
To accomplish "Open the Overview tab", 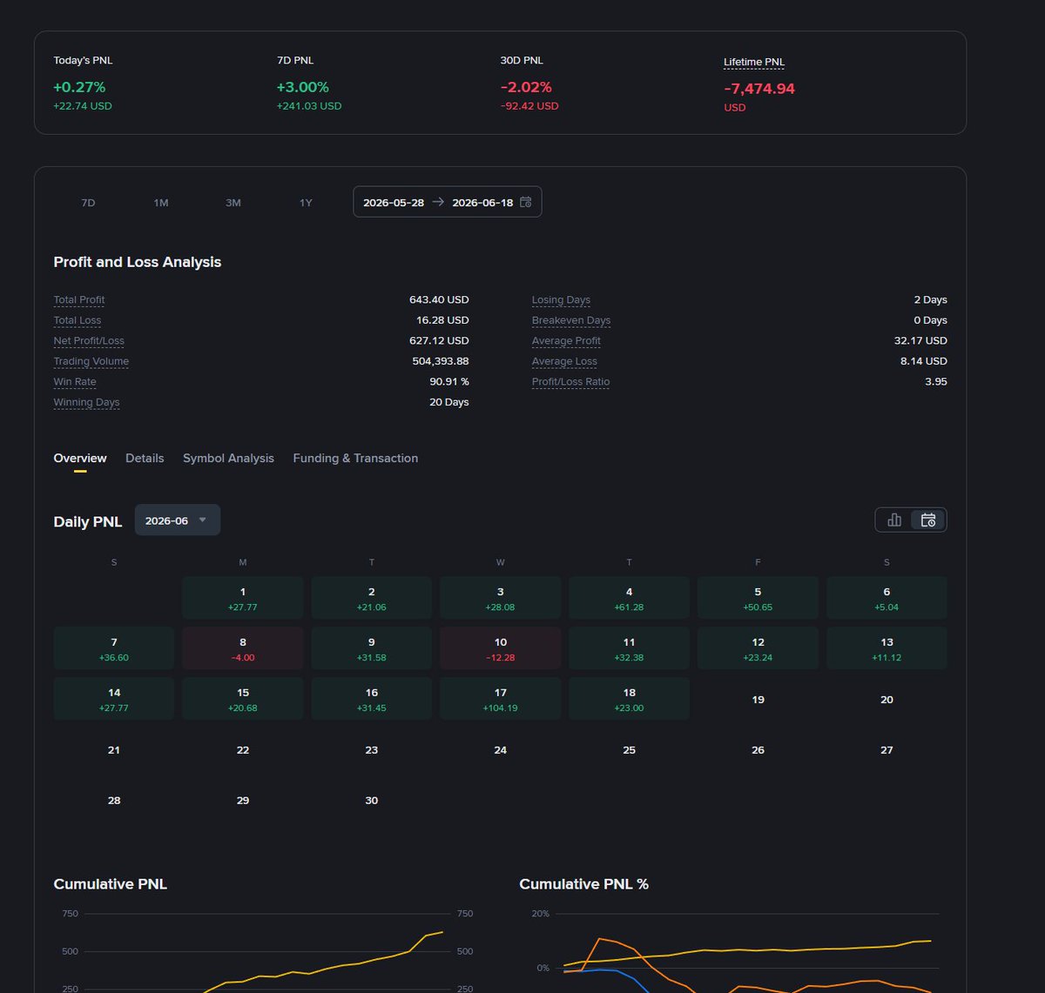I will 80,459.
